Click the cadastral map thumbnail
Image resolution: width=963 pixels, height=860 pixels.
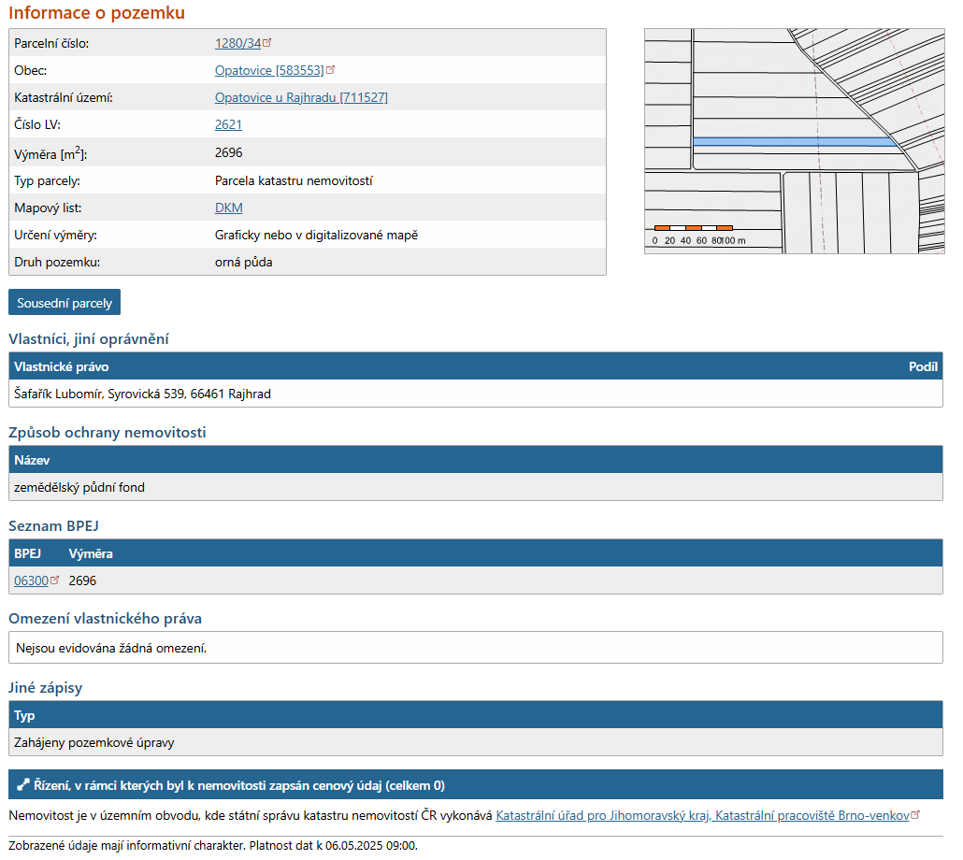(x=794, y=141)
